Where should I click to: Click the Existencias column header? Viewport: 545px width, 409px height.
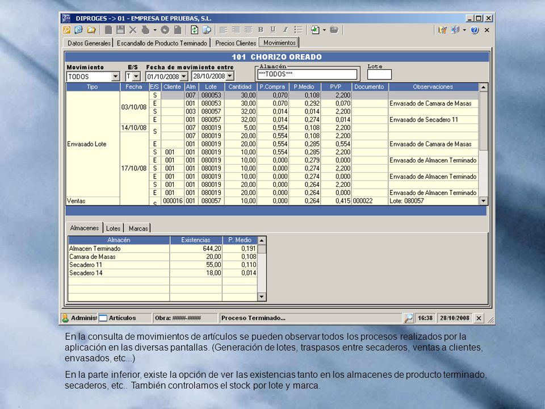click(x=196, y=240)
